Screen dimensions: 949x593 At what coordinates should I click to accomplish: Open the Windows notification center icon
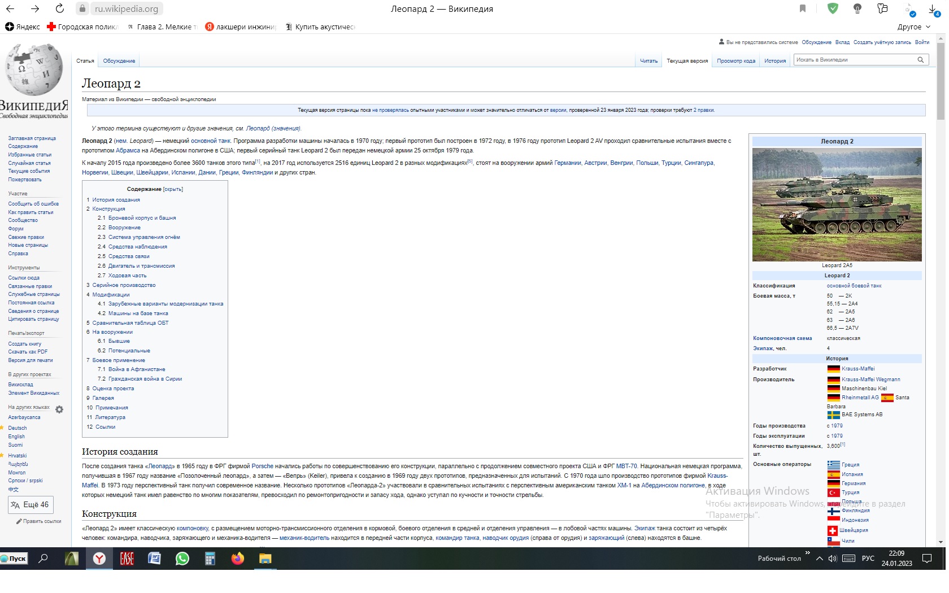click(927, 559)
